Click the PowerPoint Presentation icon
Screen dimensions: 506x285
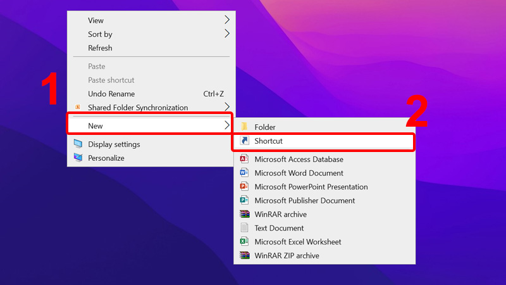tap(244, 187)
